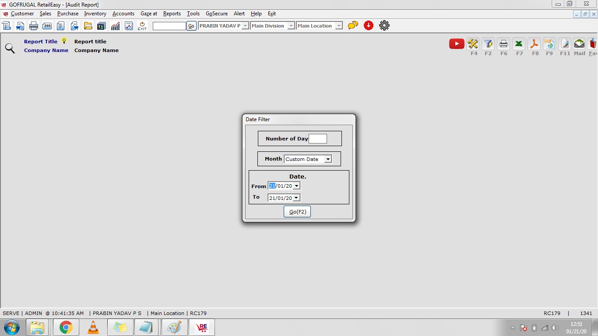Click the Company Name blue label
Image resolution: width=598 pixels, height=336 pixels.
[46, 50]
